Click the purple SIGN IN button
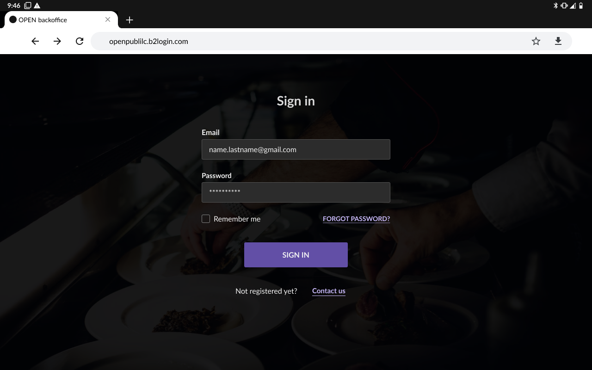The image size is (592, 370). tap(296, 255)
